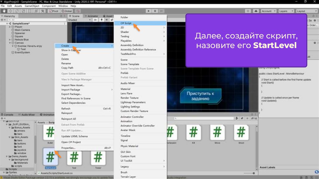This screenshot has width=319, height=179.
Task: Open the Account dropdown
Action: [x=269, y=11]
